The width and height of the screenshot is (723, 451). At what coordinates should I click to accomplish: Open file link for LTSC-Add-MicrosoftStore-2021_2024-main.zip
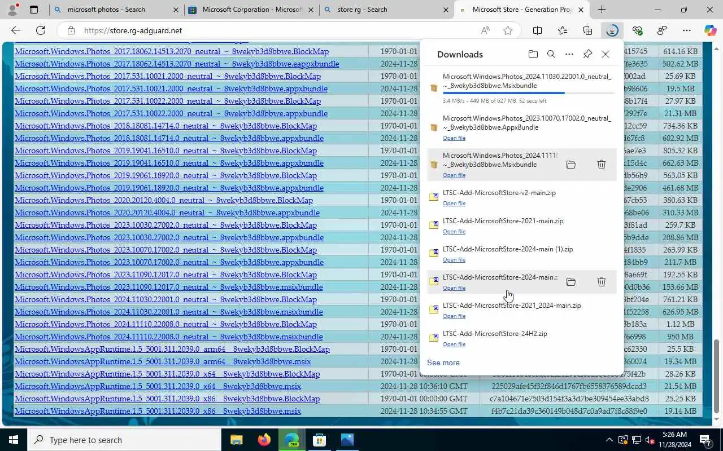(x=454, y=316)
